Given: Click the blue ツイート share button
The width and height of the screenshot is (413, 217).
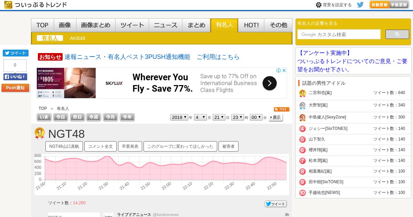Looking at the screenshot, I should click(x=15, y=53).
